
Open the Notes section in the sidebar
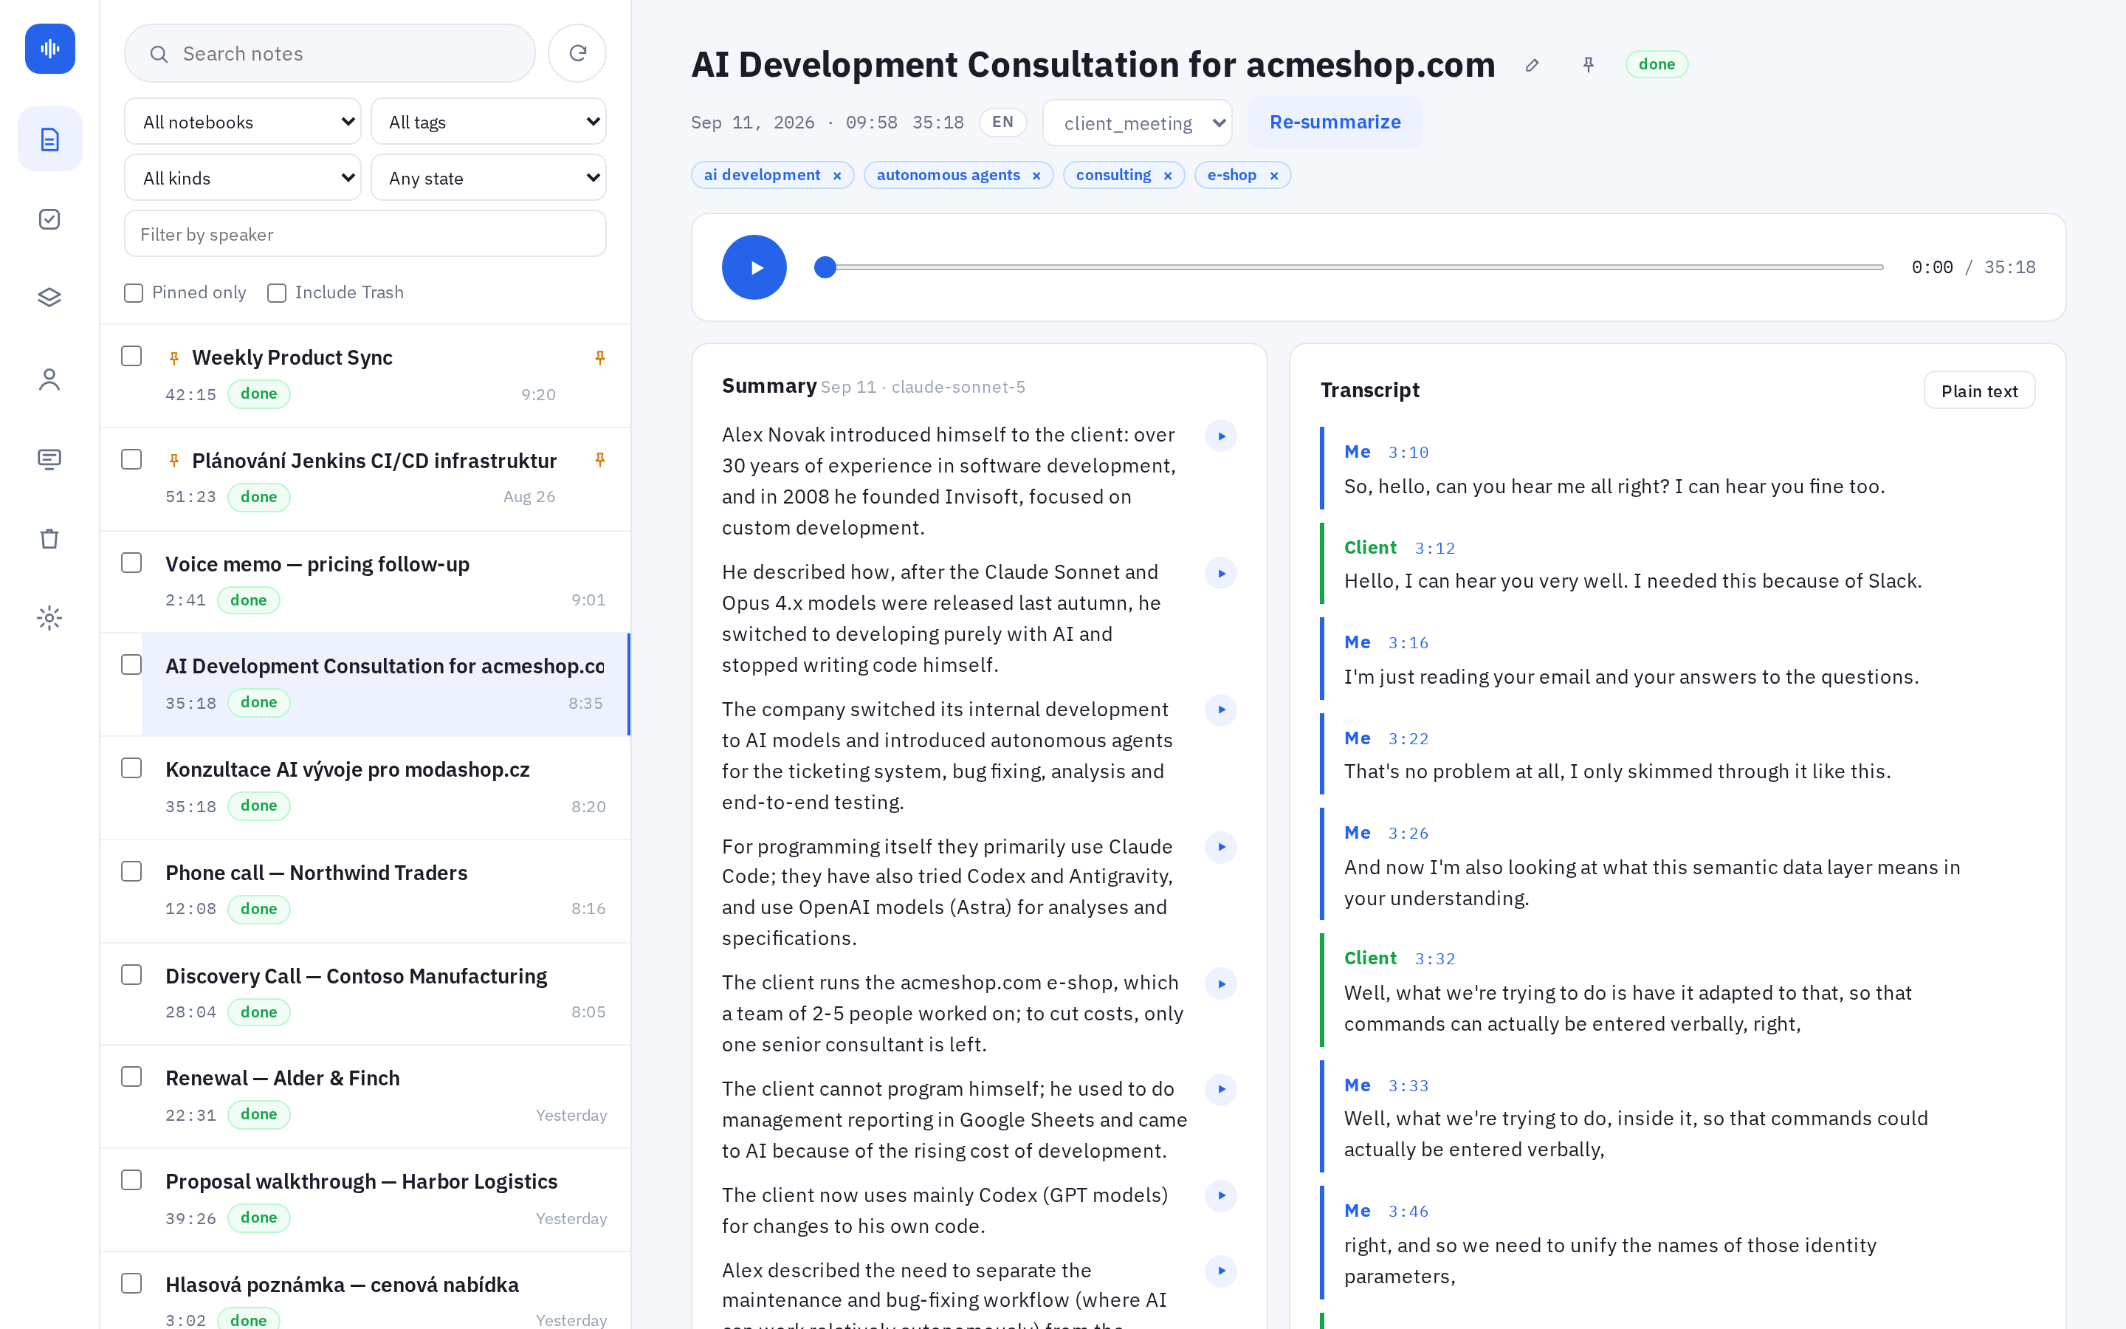pyautogui.click(x=50, y=140)
